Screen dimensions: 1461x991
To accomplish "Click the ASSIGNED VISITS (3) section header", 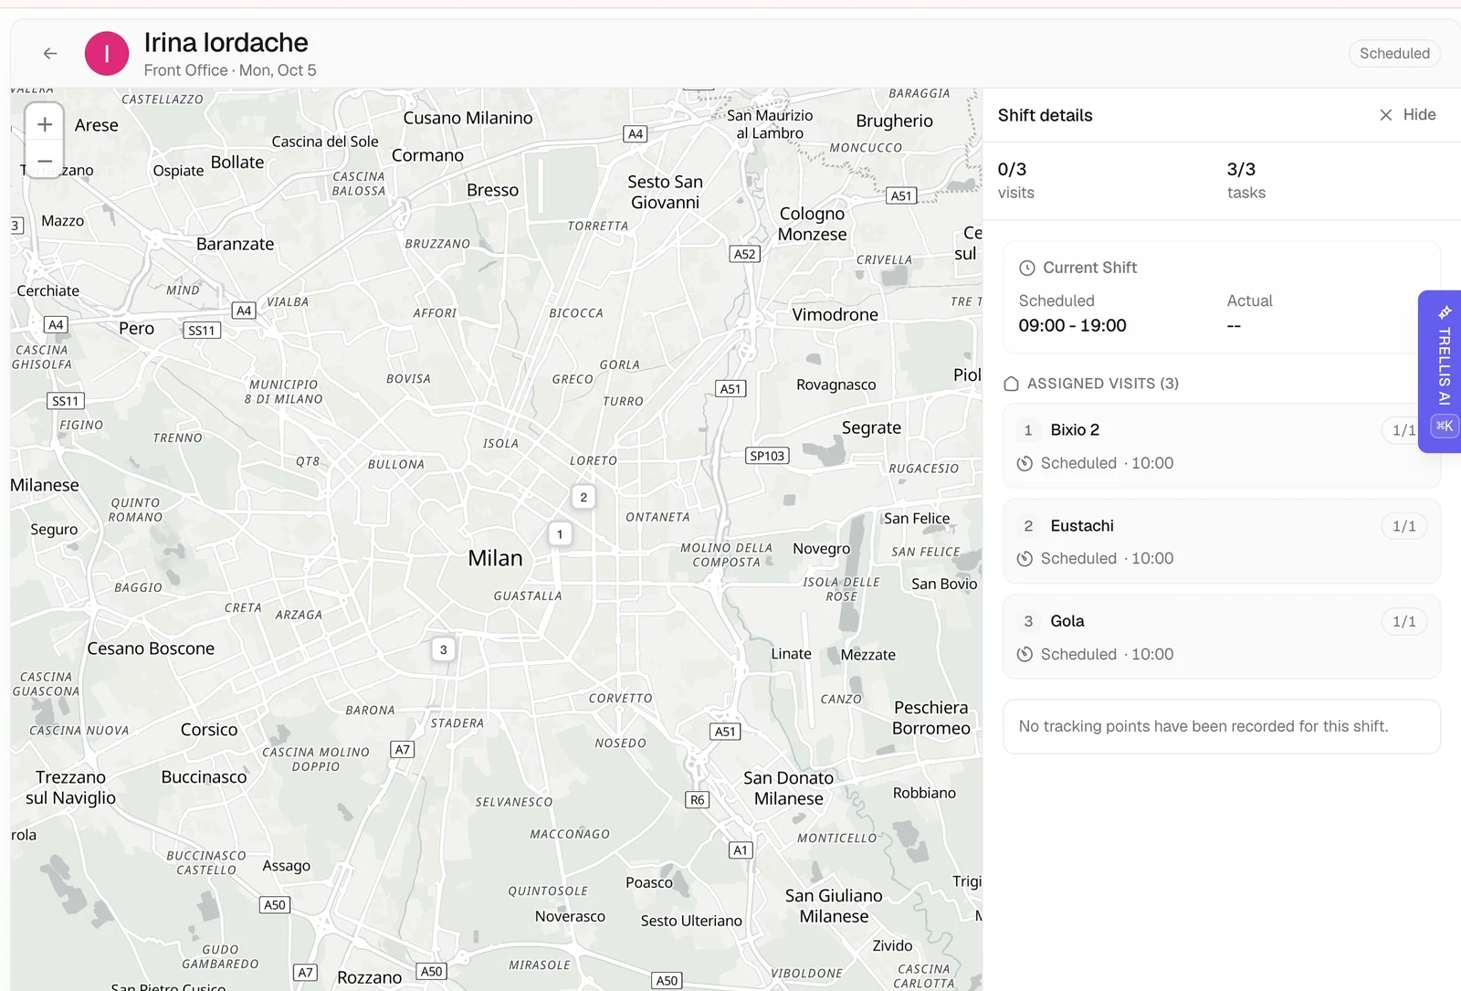I will (x=1102, y=385).
